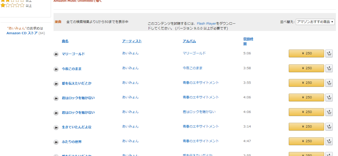Open あいみょん artist link in 今夜このまま row
338x156 pixels.
(130, 68)
